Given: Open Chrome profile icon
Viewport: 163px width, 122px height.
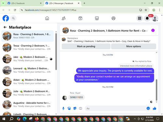Looking at the screenshot, I should point(154,10).
